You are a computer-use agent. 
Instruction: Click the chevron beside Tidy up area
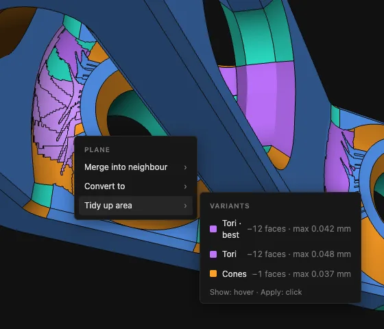pyautogui.click(x=185, y=206)
